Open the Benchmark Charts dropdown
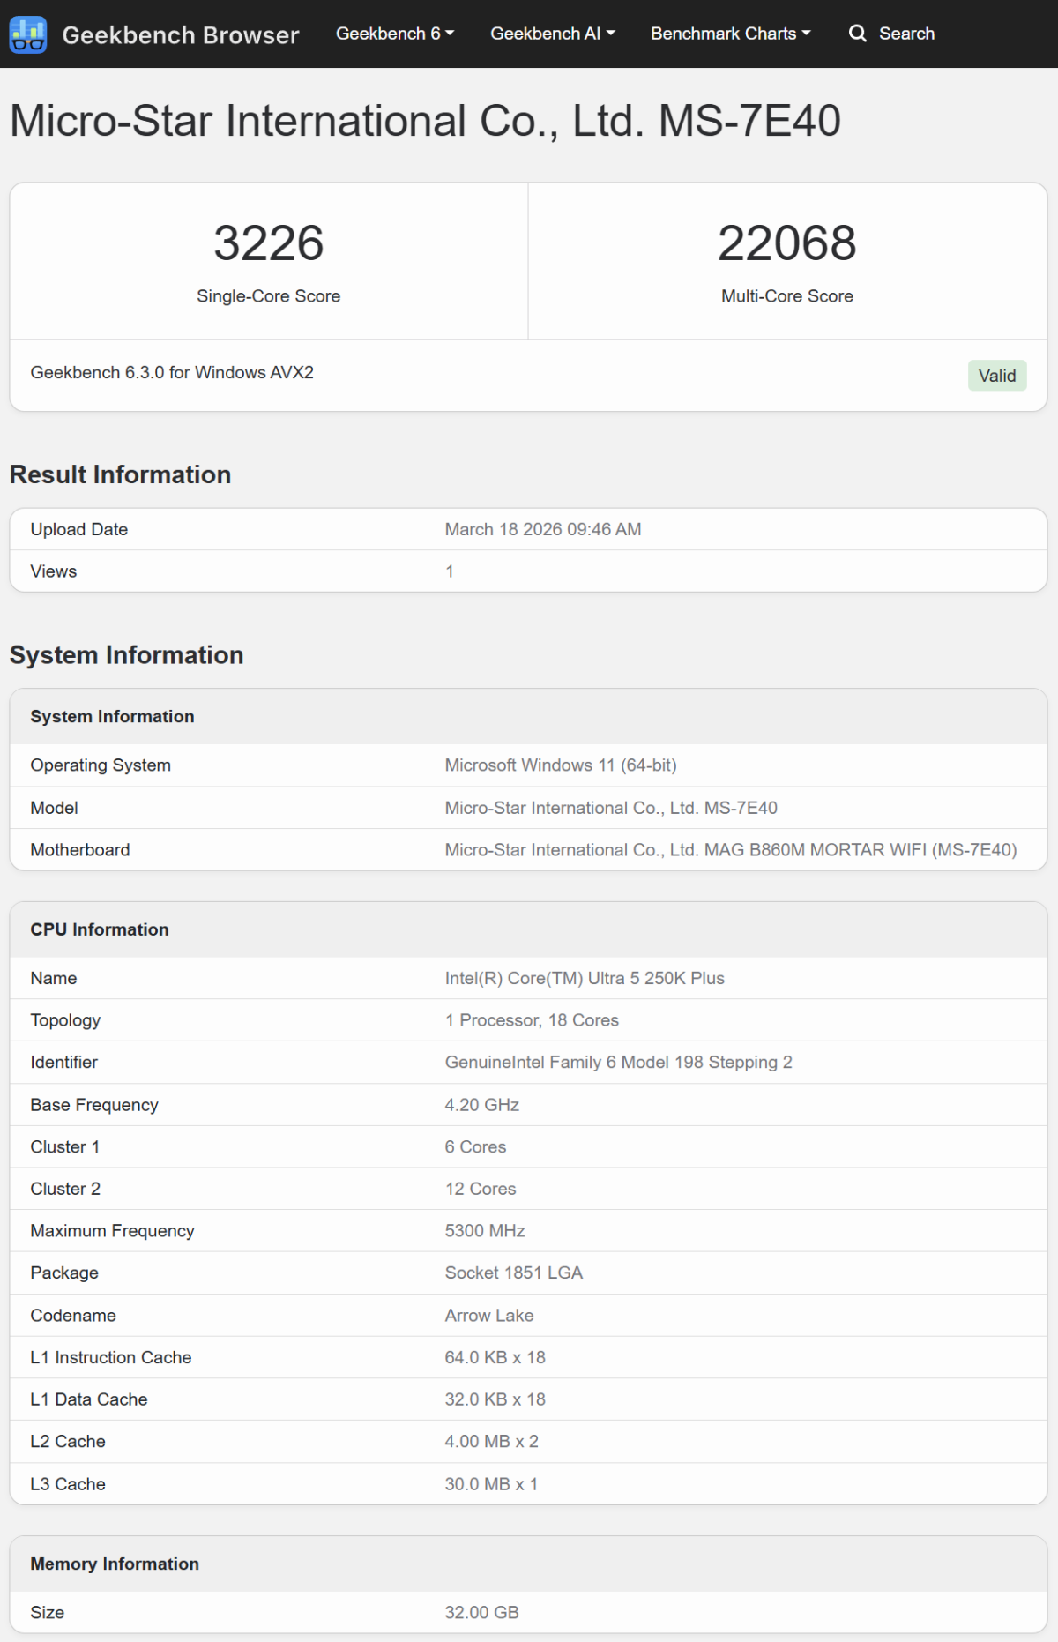Screen dimensions: 1058x1642 (x=730, y=34)
